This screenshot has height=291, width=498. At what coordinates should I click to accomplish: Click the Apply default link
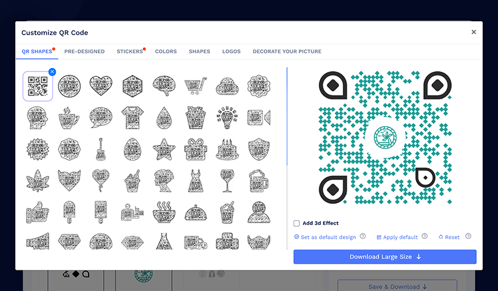[x=397, y=237]
